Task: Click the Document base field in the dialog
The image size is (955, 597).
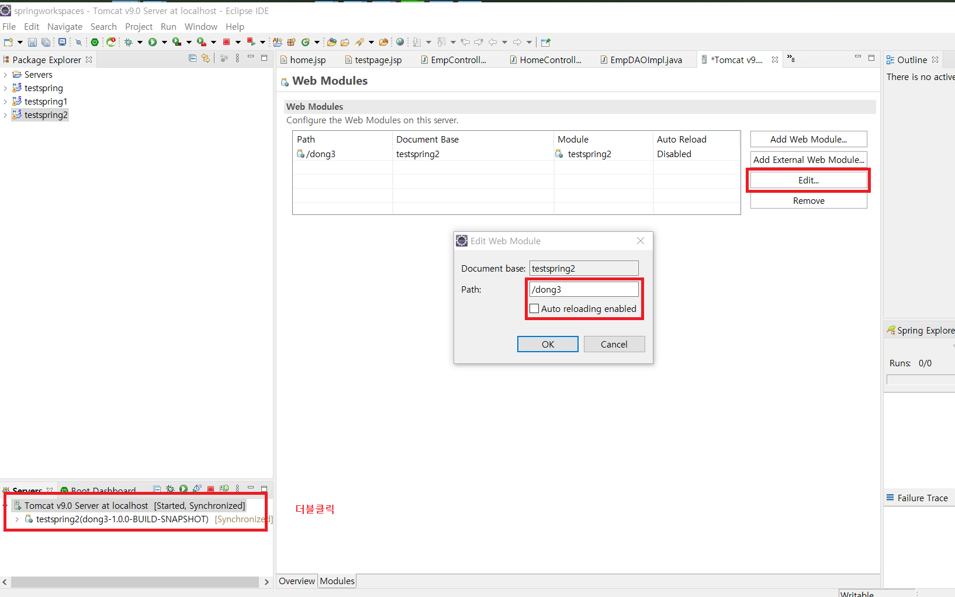Action: click(584, 268)
